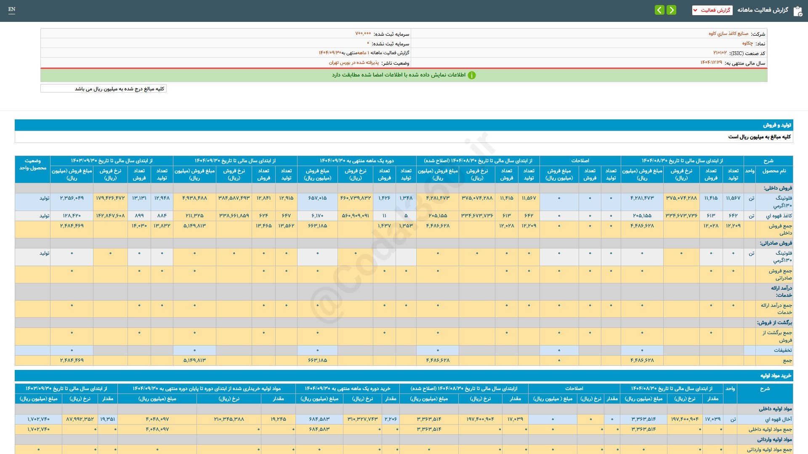Click the note about amounts in million rials

coord(119,89)
